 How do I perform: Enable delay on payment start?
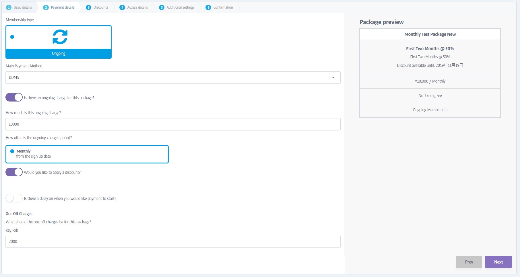coord(14,198)
